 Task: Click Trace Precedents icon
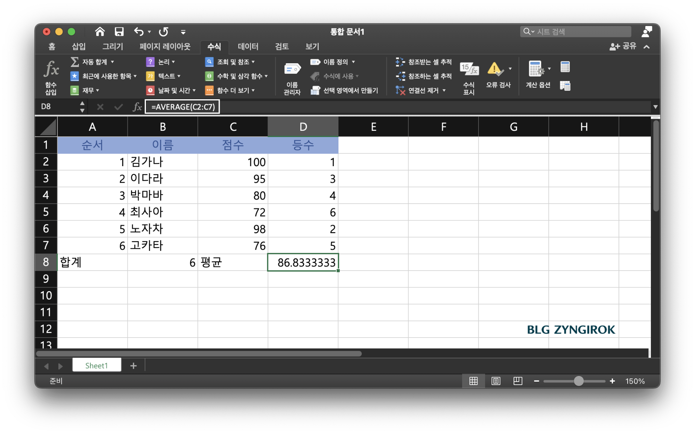(400, 62)
